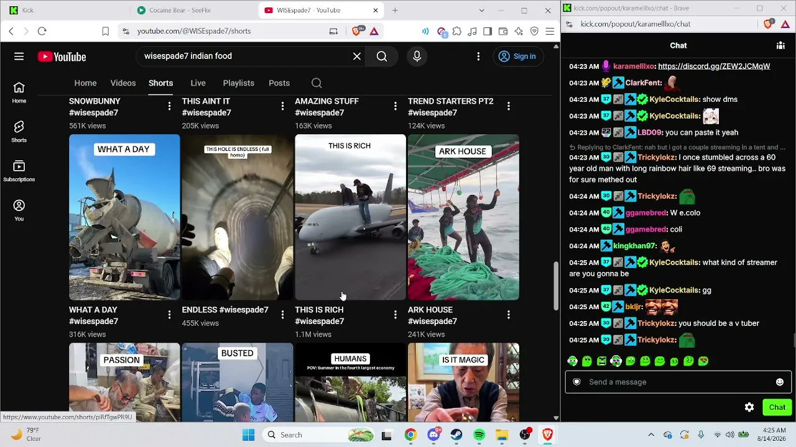Viewport: 796px width, 447px height.
Task: Open more options for WHAT A DAY short
Action: point(169,315)
